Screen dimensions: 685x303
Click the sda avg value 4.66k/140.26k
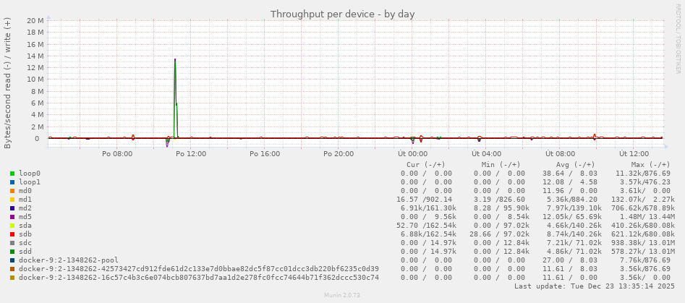click(574, 226)
